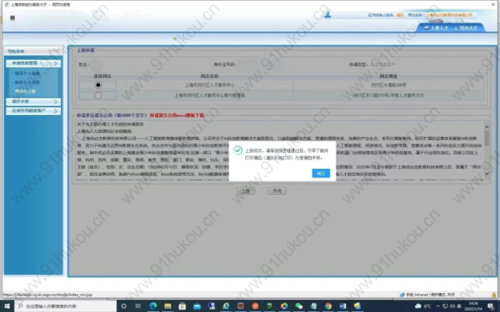
Task: Open WeChat from the taskbar
Action: 298,306
